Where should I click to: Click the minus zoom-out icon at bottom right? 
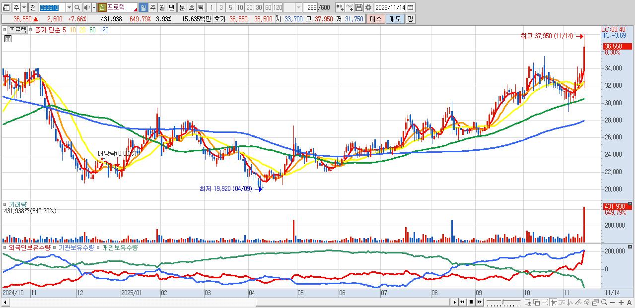coord(612,303)
